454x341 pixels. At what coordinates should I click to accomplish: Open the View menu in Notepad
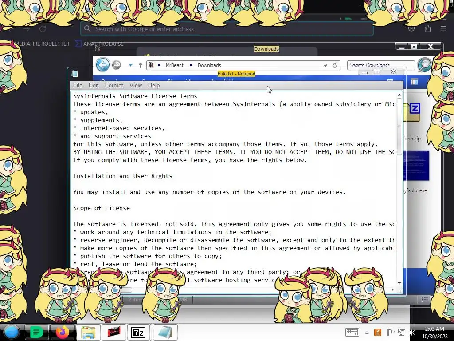pos(136,85)
